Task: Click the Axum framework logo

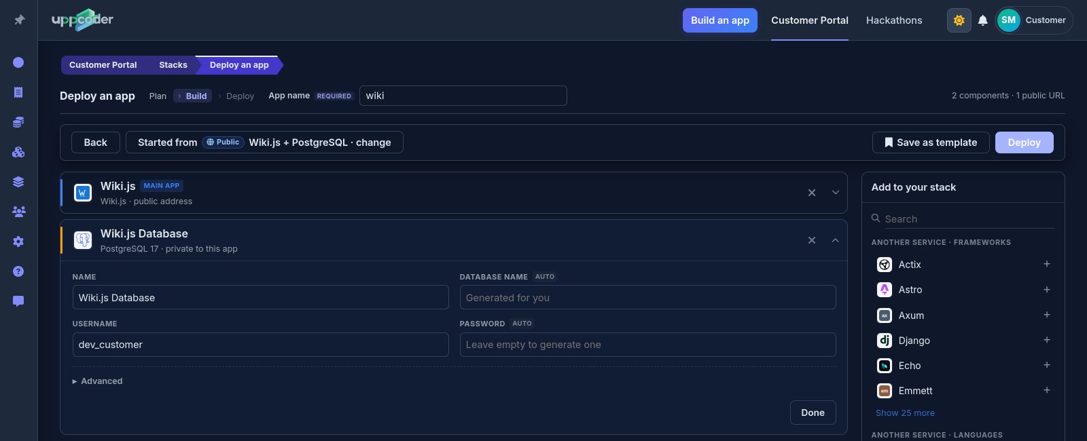Action: coord(884,315)
